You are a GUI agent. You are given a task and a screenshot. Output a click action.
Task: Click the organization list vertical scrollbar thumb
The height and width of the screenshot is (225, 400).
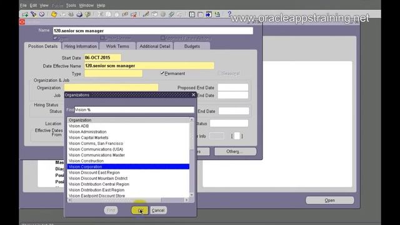[x=192, y=136]
